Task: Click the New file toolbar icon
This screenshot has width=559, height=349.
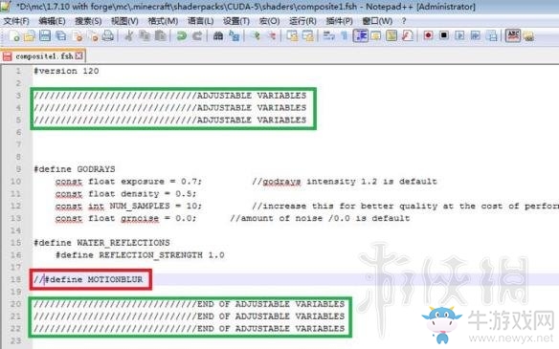Action: pos(14,36)
